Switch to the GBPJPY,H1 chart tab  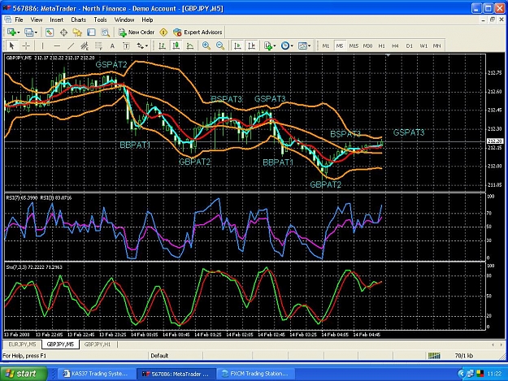point(98,344)
